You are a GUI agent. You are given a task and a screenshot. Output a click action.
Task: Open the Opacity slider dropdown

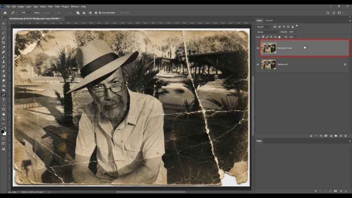tap(296, 32)
